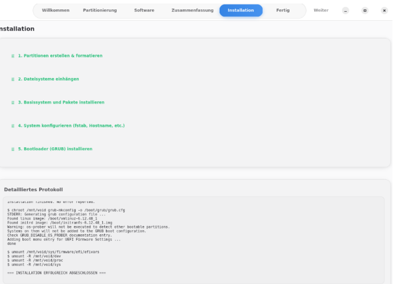This screenshot has height=284, width=393.
Task: Select the Zusammenfassung tab
Action: pos(192,11)
